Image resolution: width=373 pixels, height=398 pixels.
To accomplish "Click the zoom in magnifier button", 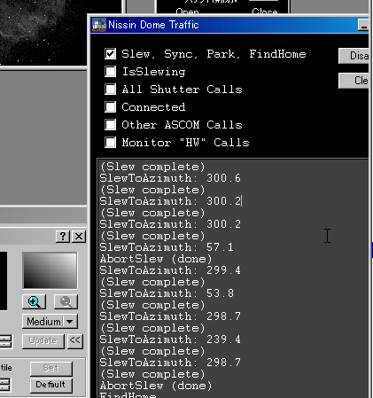I will (x=34, y=301).
